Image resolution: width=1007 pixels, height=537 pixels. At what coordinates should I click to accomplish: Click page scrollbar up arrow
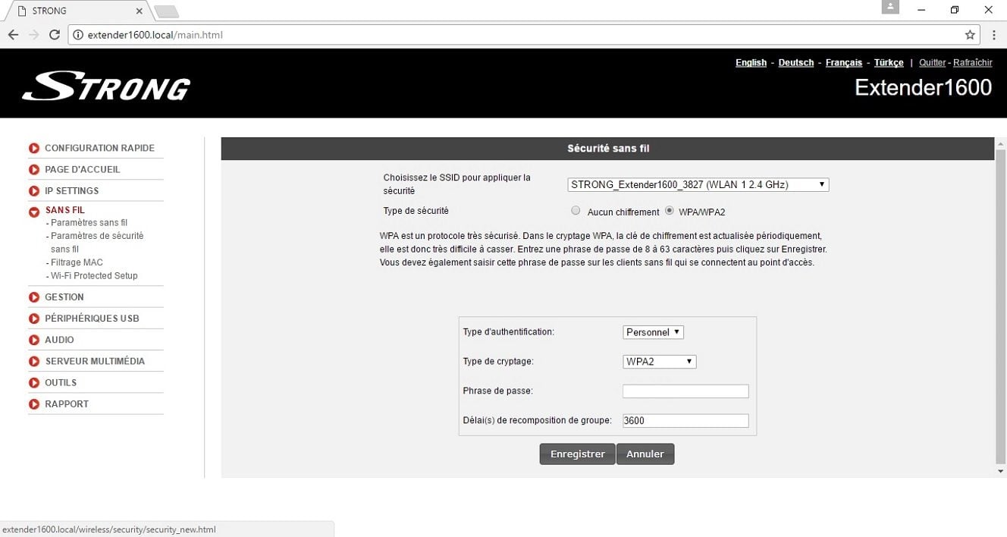pos(1001,143)
